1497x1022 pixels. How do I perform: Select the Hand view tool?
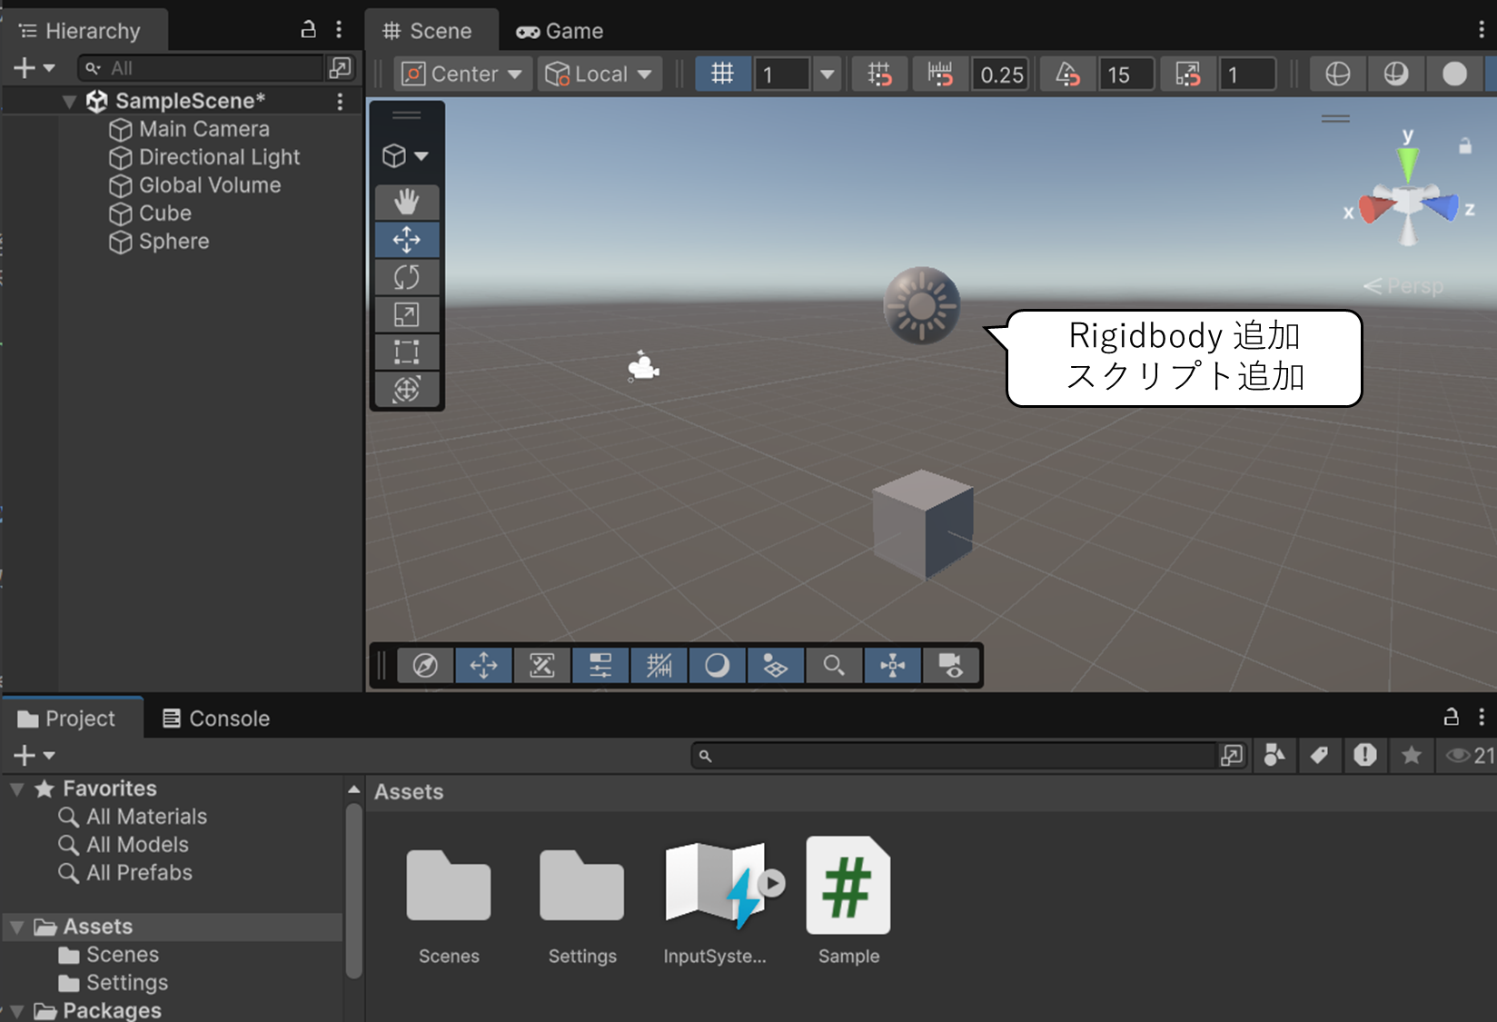[x=406, y=202]
